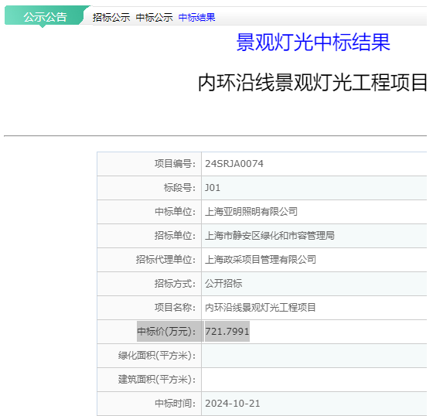
Task: Click the winning bidder 上海亚明照明有限公司
Action: tap(251, 212)
